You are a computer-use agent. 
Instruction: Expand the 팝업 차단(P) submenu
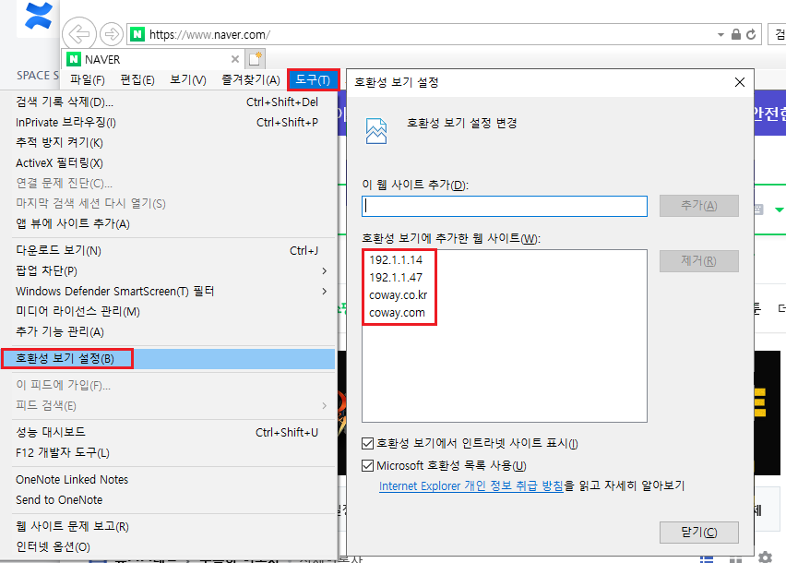[x=168, y=270]
